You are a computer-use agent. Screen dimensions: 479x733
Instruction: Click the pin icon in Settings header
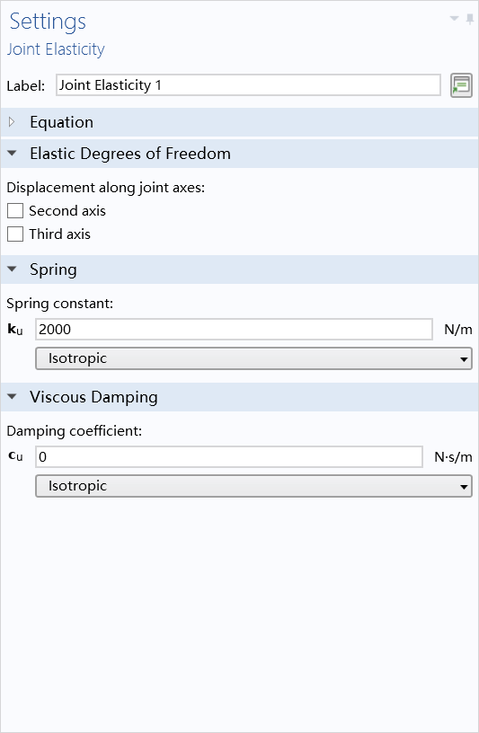coord(470,19)
